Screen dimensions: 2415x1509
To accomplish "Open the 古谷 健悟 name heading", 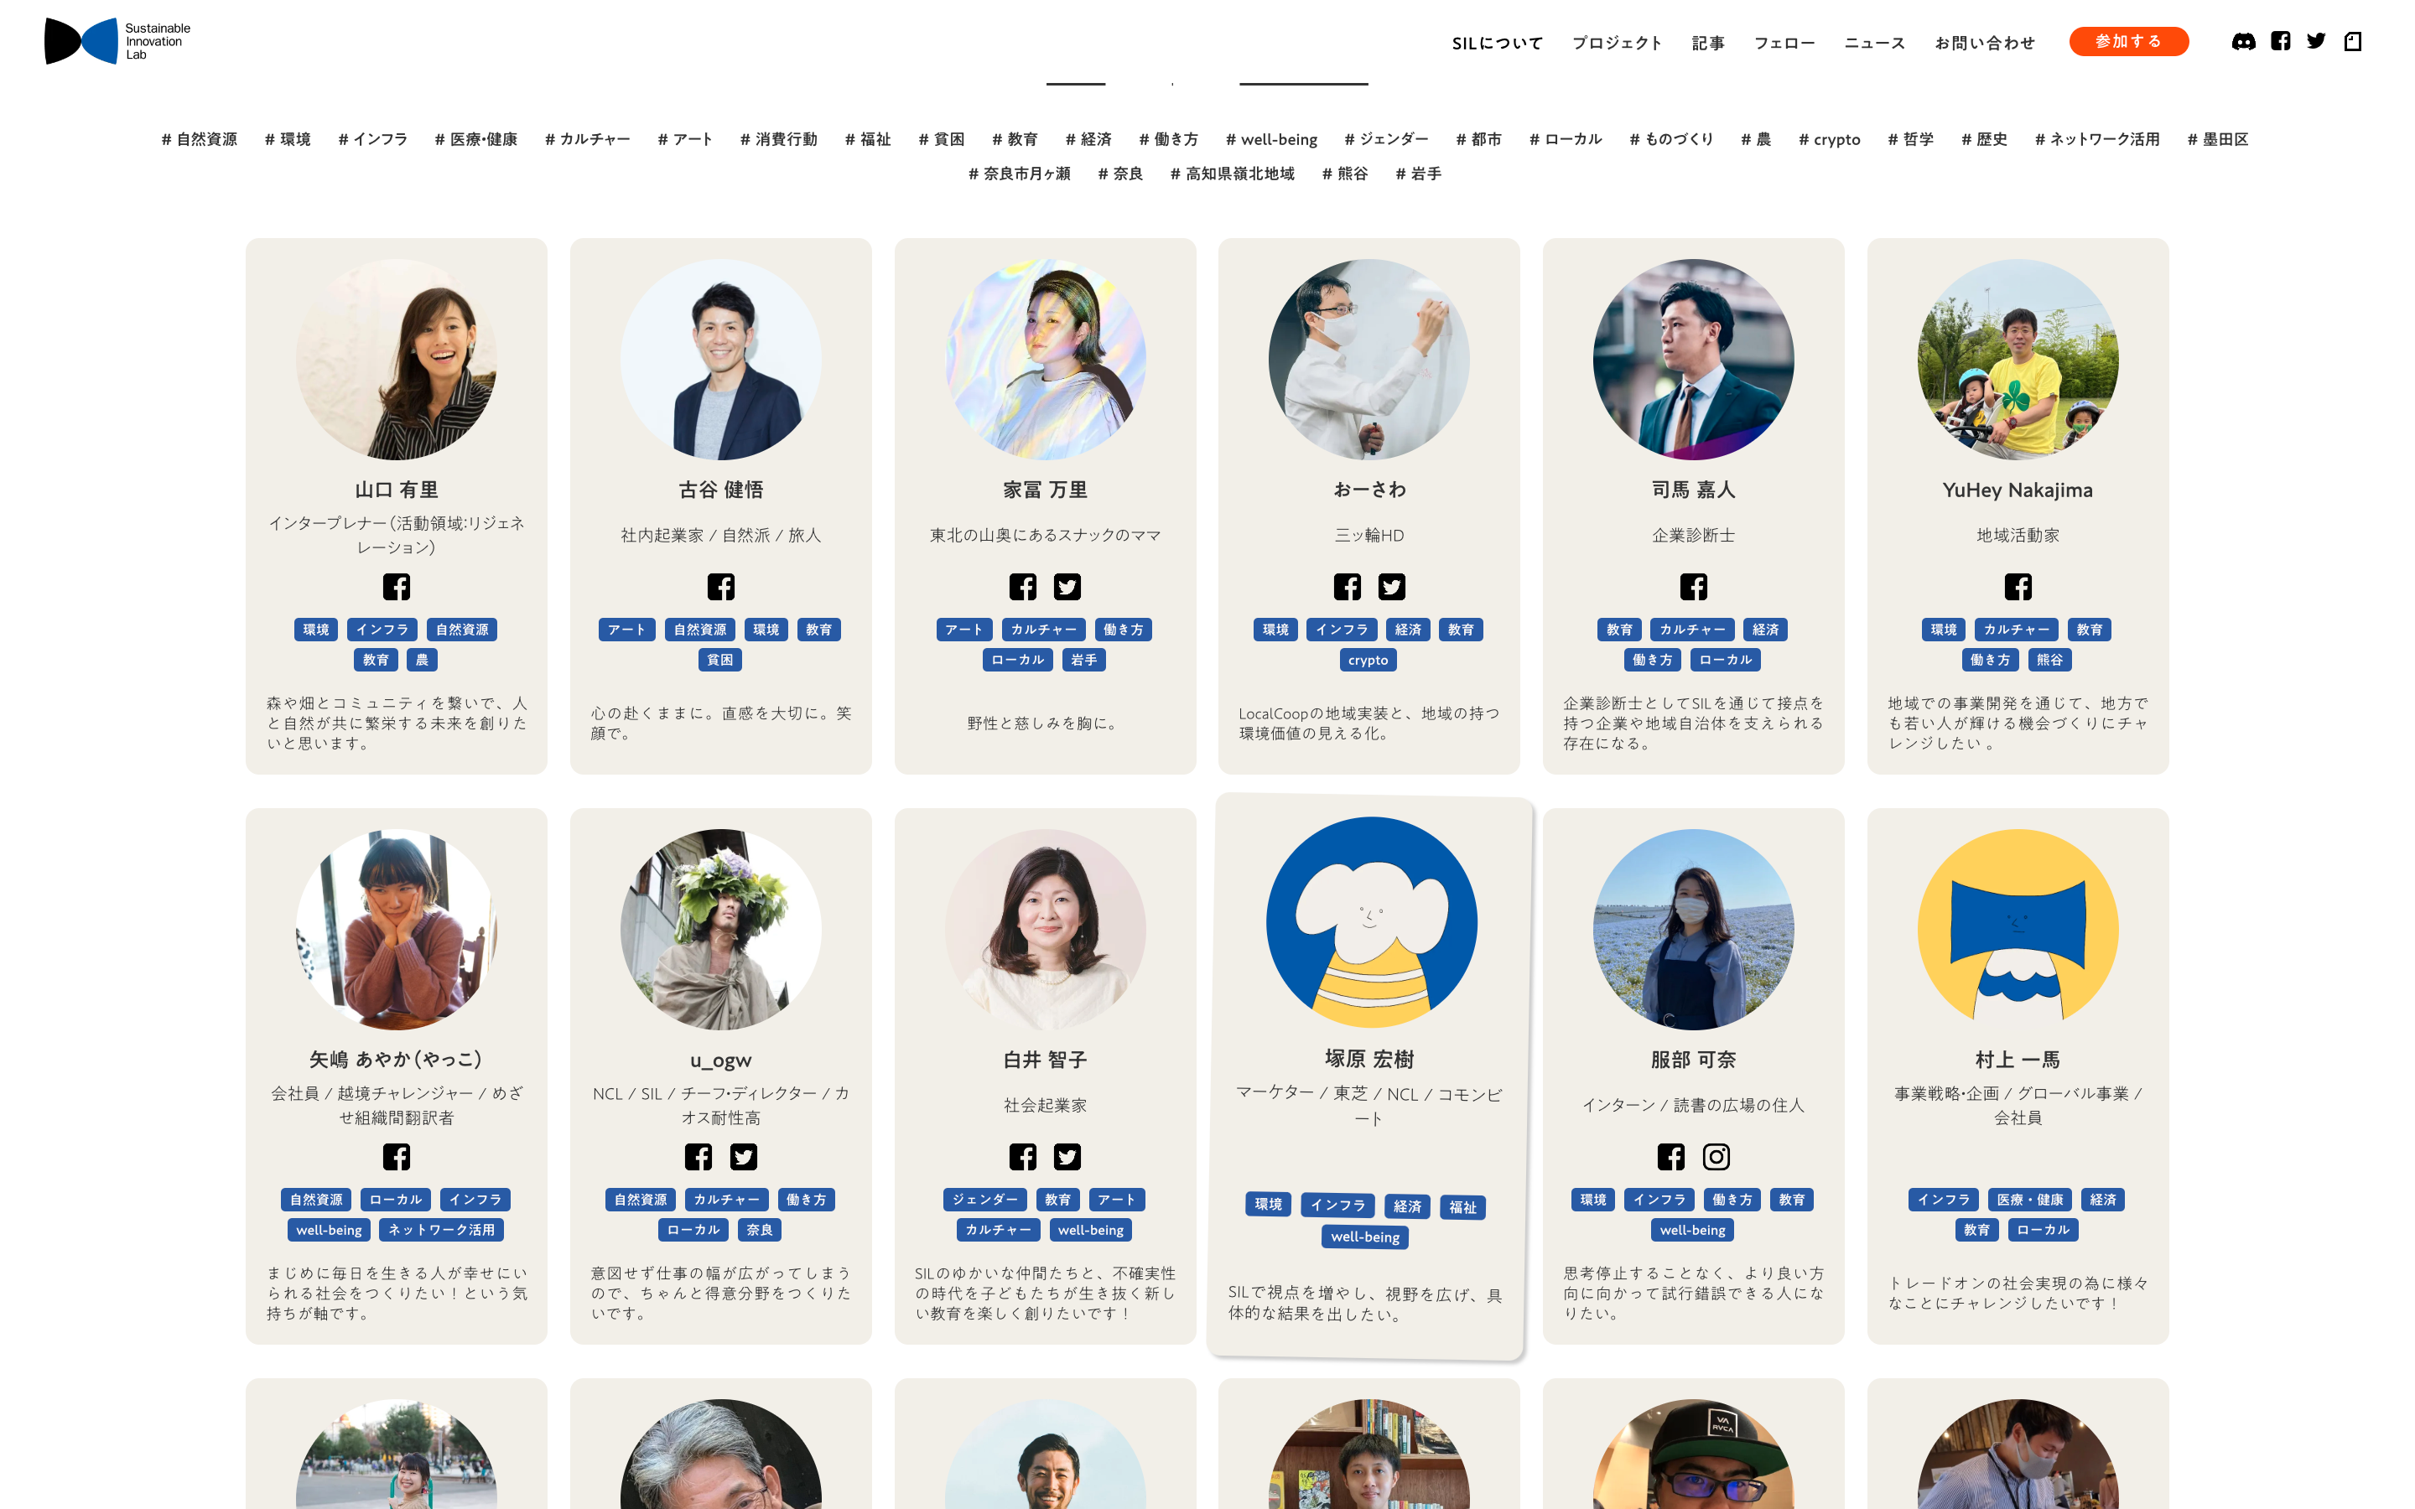I will tap(720, 490).
